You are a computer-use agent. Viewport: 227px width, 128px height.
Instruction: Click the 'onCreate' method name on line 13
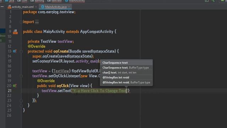click(61, 51)
